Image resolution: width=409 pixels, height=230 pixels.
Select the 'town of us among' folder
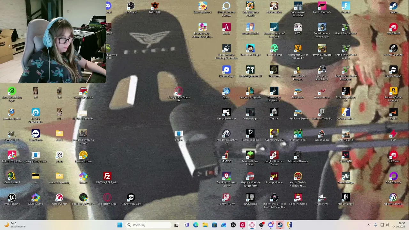[x=59, y=178]
